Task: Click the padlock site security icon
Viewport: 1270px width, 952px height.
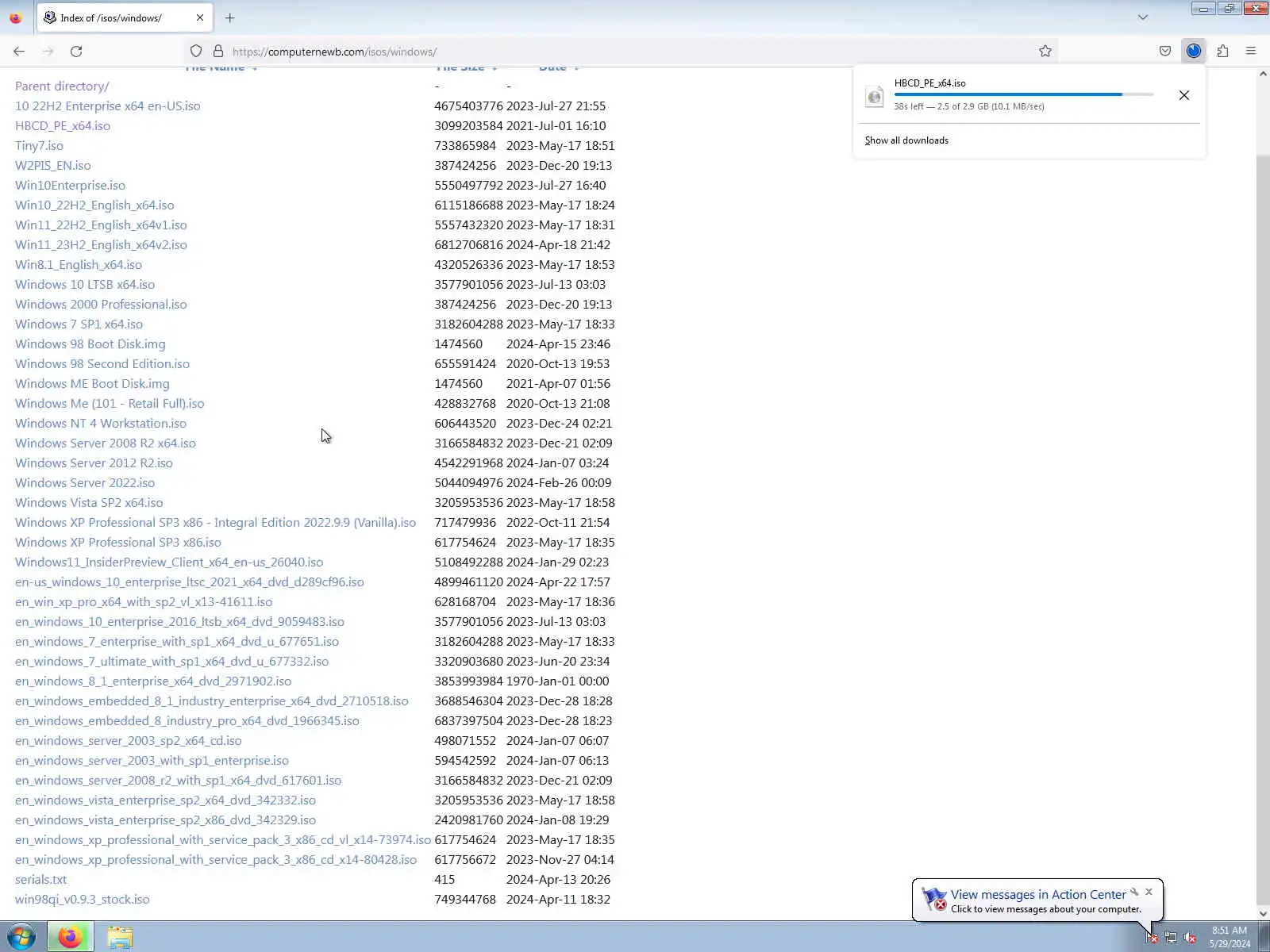Action: coord(218,52)
